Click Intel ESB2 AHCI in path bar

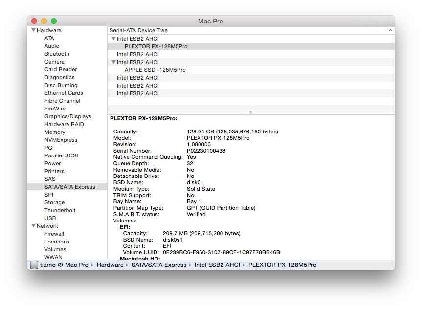[217, 265]
